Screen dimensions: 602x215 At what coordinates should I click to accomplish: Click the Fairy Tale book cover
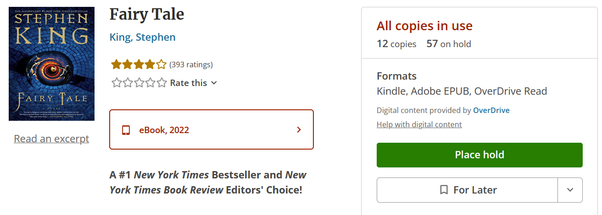pyautogui.click(x=51, y=64)
